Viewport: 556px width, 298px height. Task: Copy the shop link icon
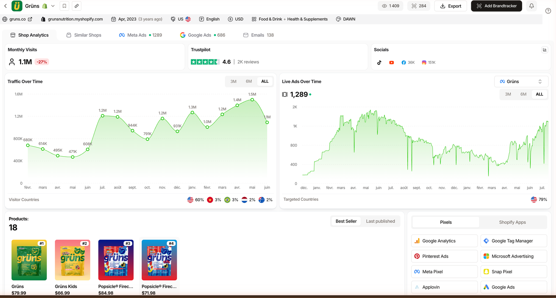point(76,6)
